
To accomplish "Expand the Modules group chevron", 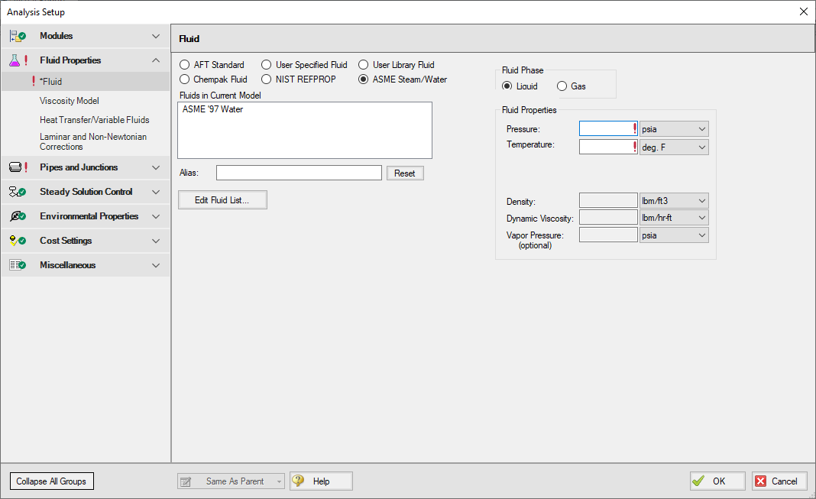I will tap(156, 36).
